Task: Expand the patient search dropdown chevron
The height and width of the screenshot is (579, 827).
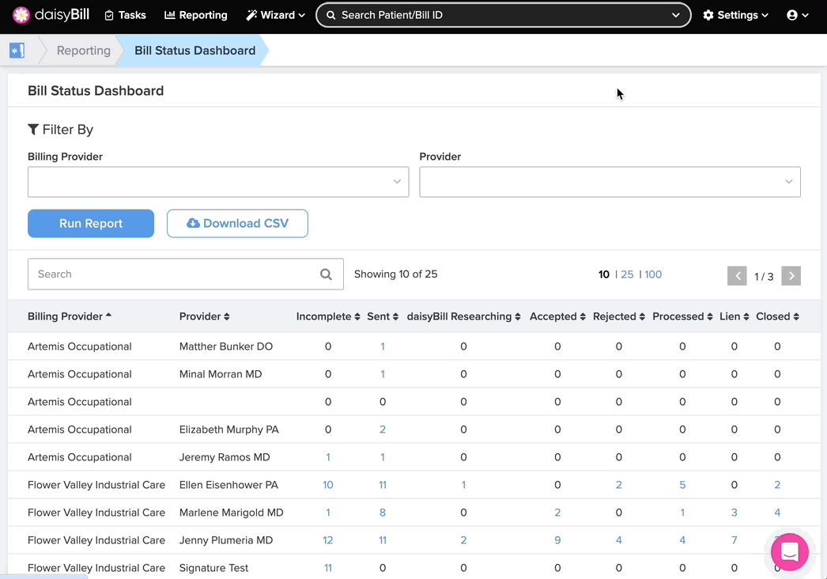Action: 676,15
